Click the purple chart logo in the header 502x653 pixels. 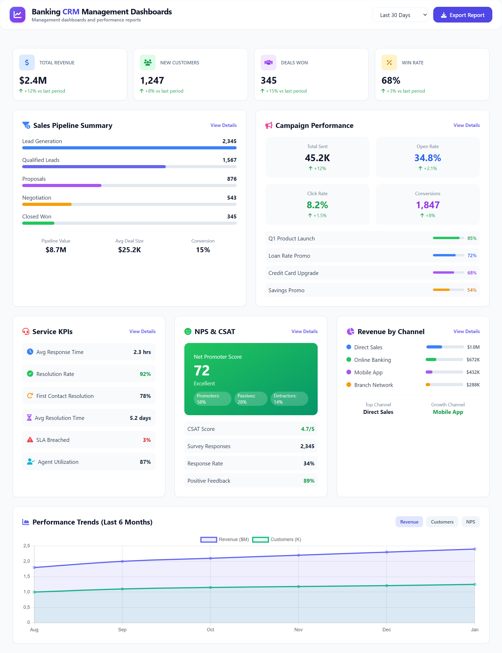pyautogui.click(x=17, y=14)
